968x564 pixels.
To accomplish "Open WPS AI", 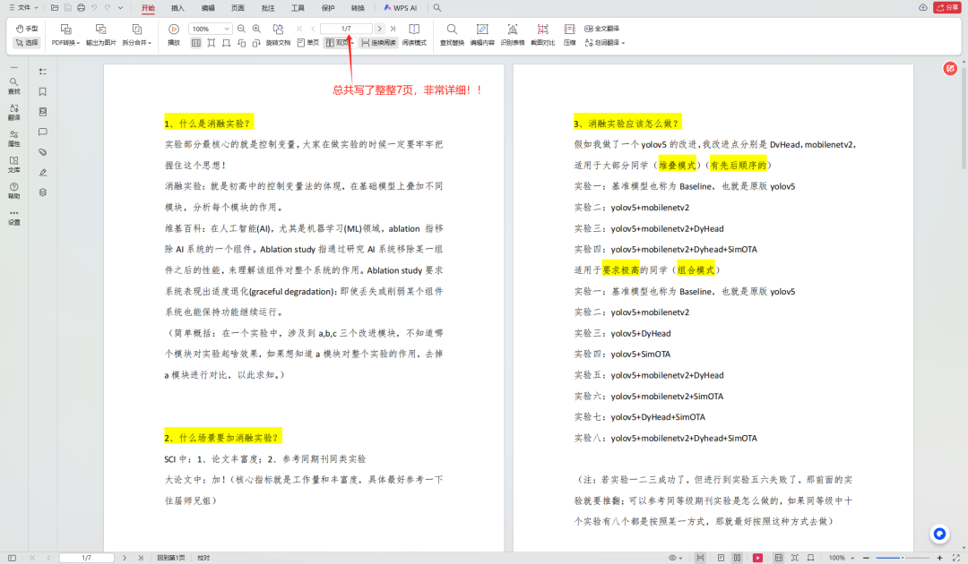I will click(400, 8).
